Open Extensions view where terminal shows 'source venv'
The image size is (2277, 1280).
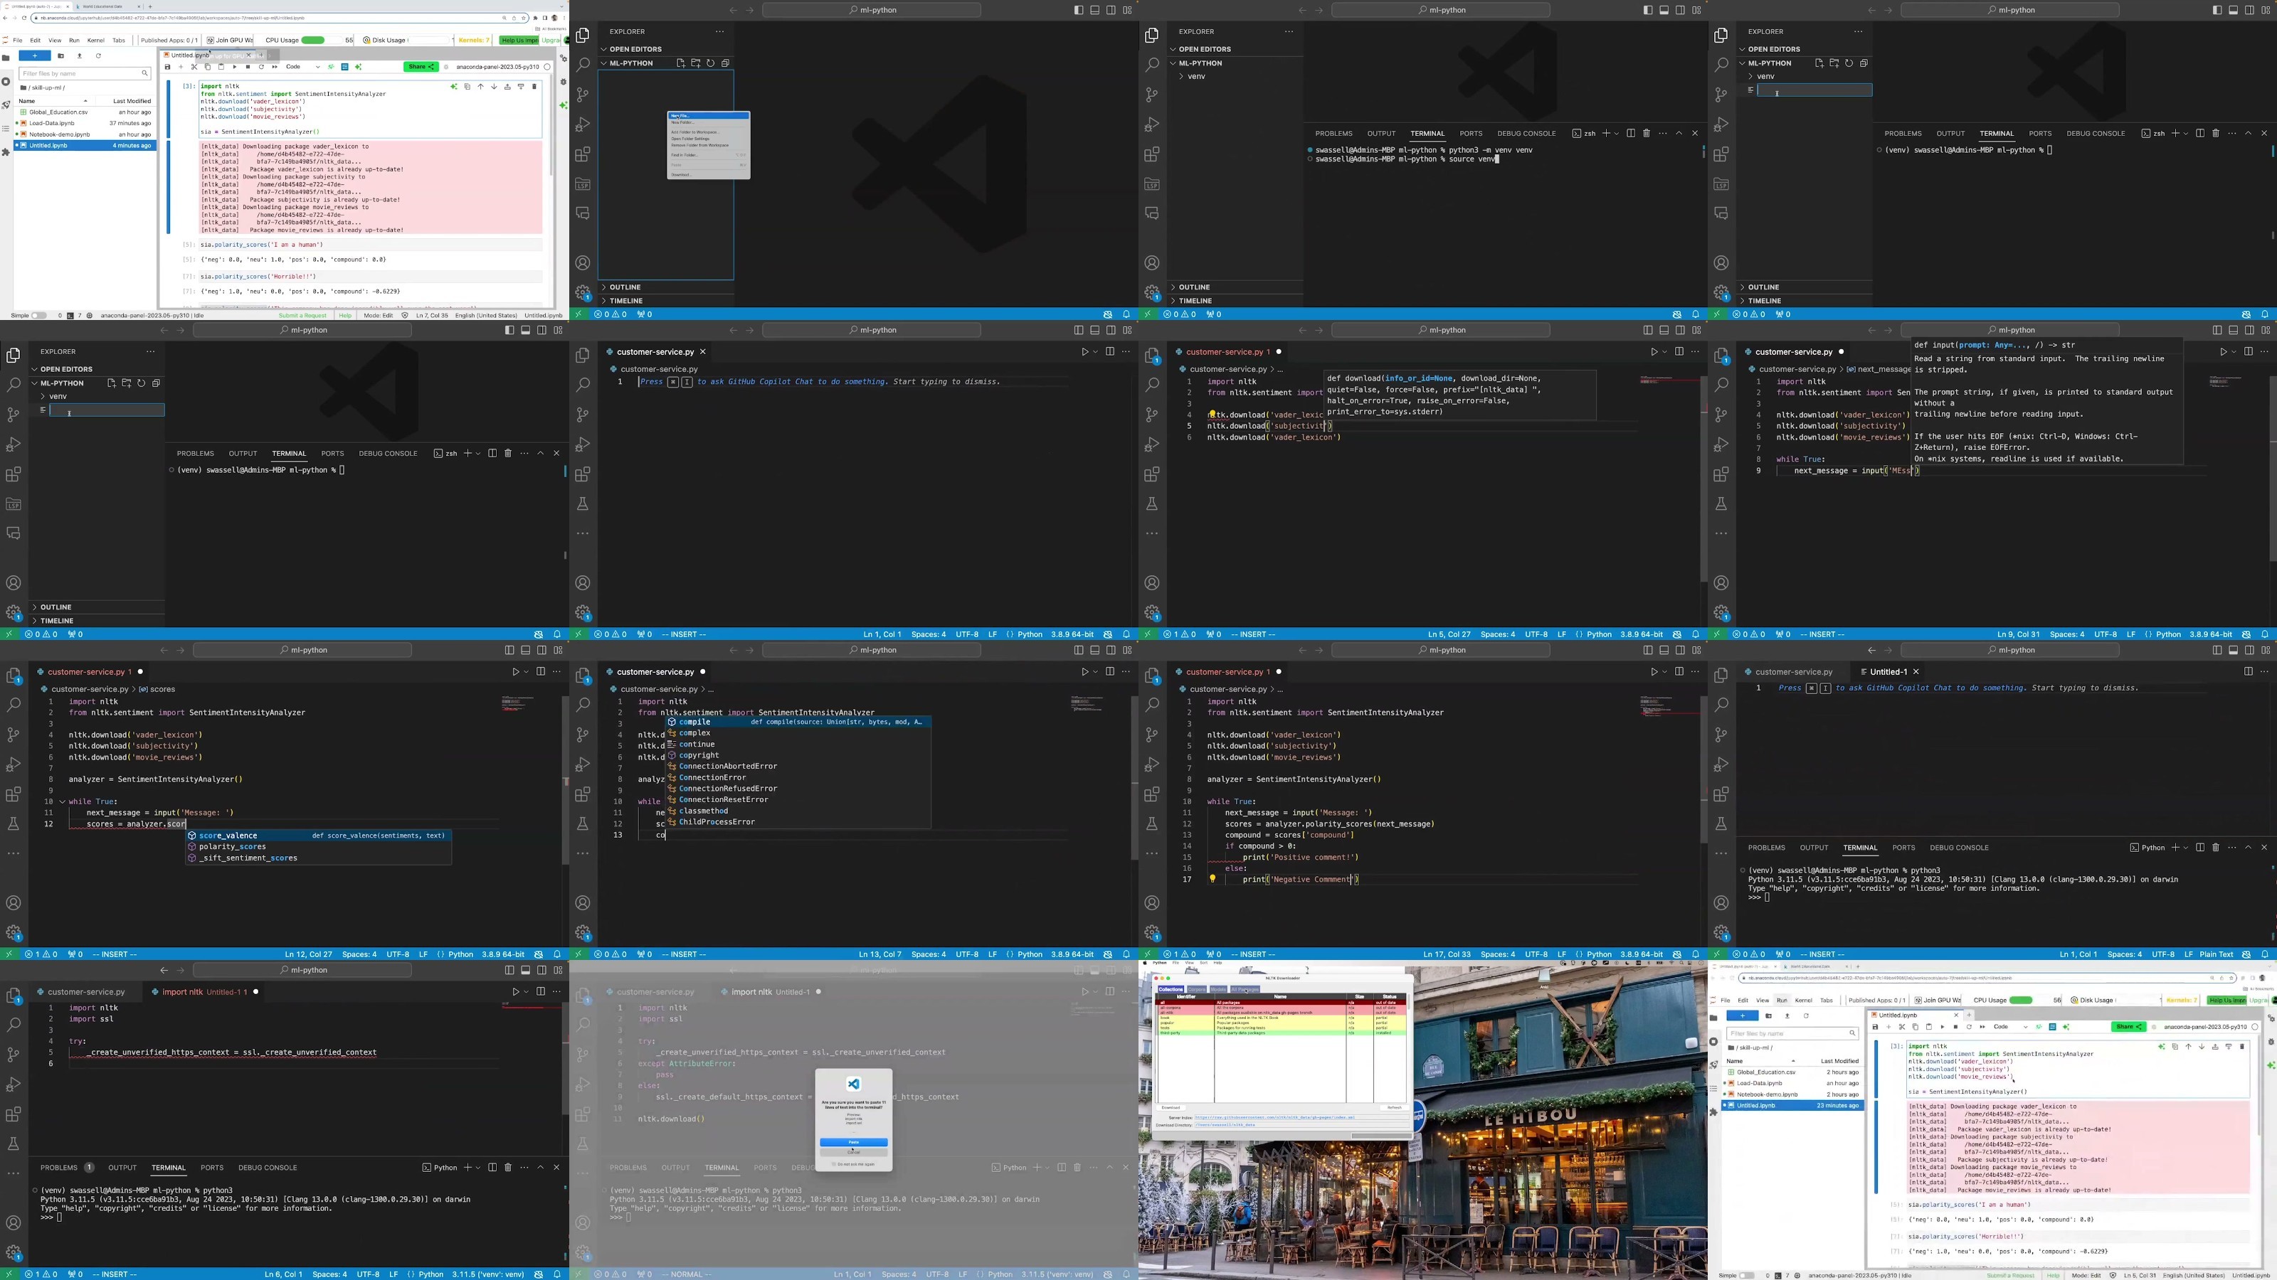[x=1152, y=154]
